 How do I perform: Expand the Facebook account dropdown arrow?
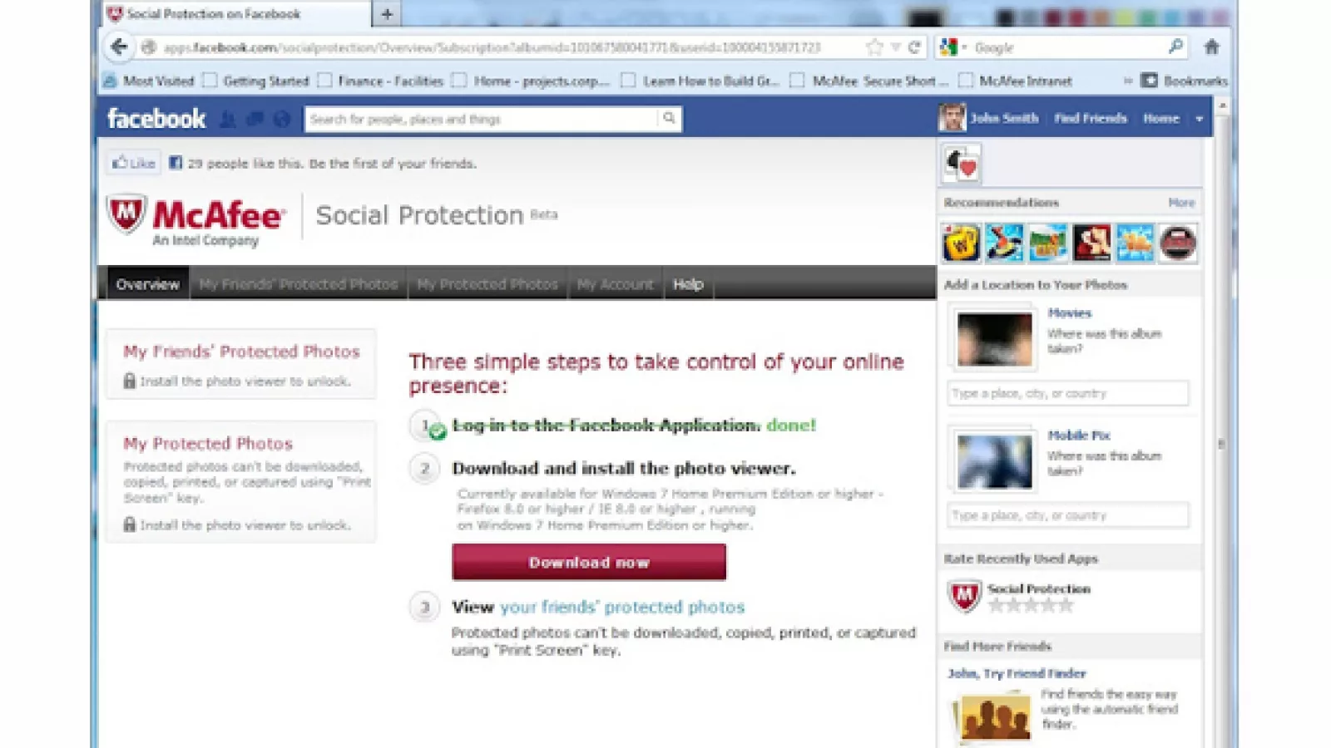[1199, 119]
